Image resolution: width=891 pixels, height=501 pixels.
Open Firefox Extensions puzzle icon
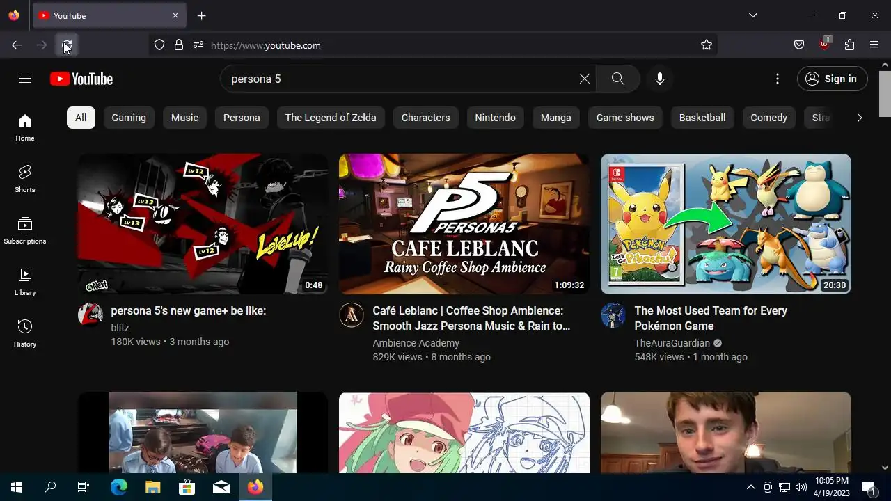(849, 45)
